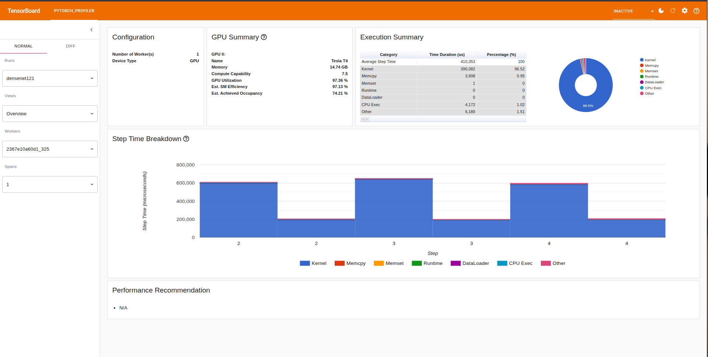Open the Runs dropdown showing densenet121
The width and height of the screenshot is (708, 357).
pyautogui.click(x=50, y=78)
